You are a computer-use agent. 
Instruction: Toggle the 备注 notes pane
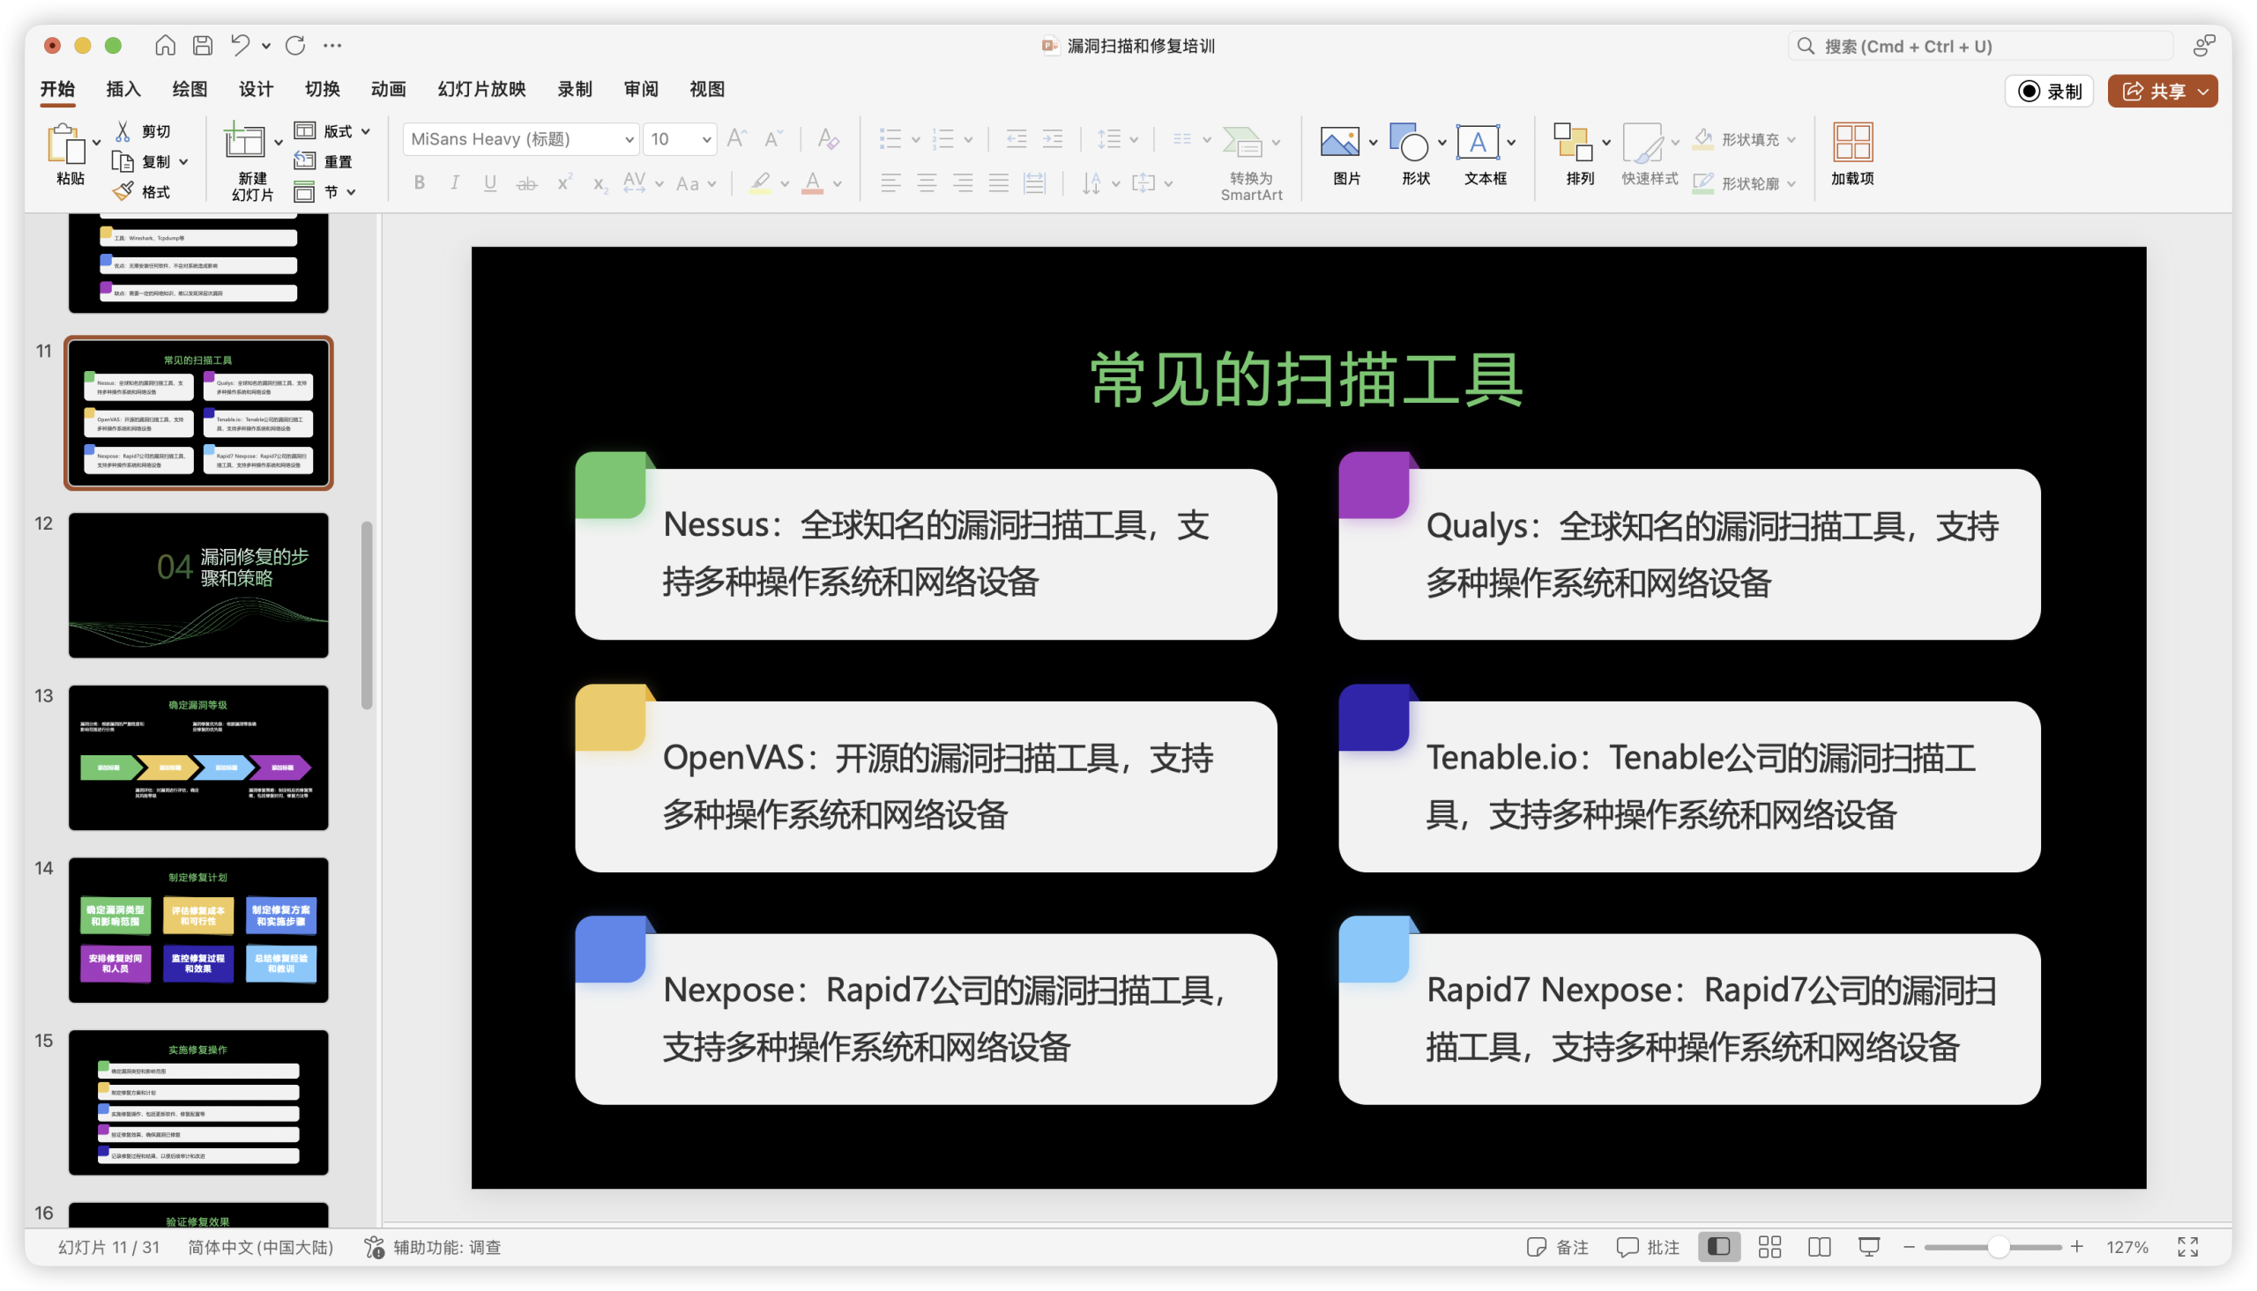tap(1557, 1247)
